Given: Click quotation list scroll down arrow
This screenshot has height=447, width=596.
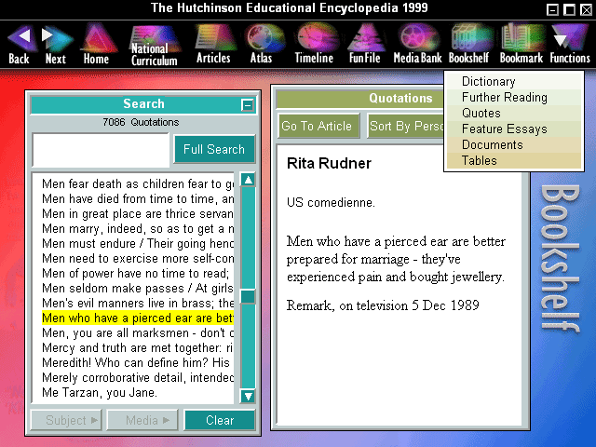Looking at the screenshot, I should [x=249, y=397].
